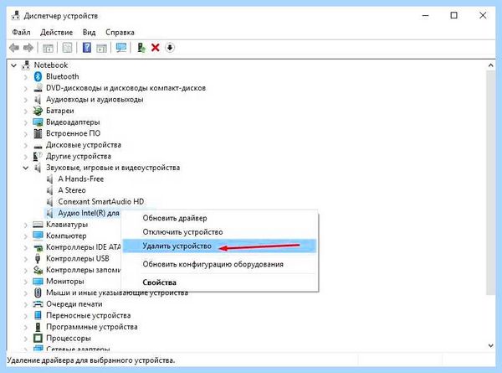Expand the Видеоадаптеры category
The height and width of the screenshot is (373, 502).
[x=26, y=122]
